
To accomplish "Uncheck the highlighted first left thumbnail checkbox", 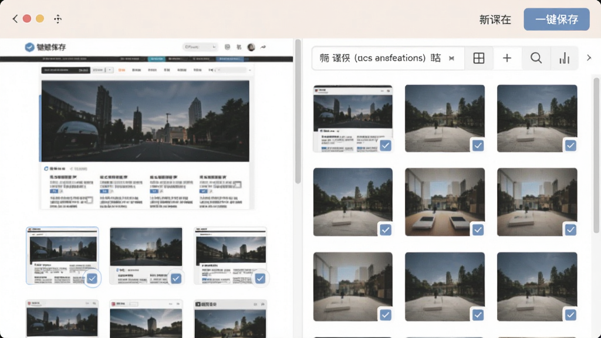I will tap(92, 279).
